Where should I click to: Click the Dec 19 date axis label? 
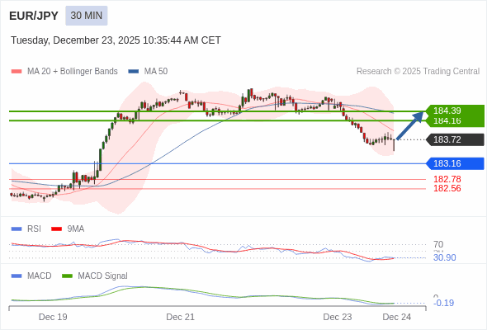click(53, 317)
